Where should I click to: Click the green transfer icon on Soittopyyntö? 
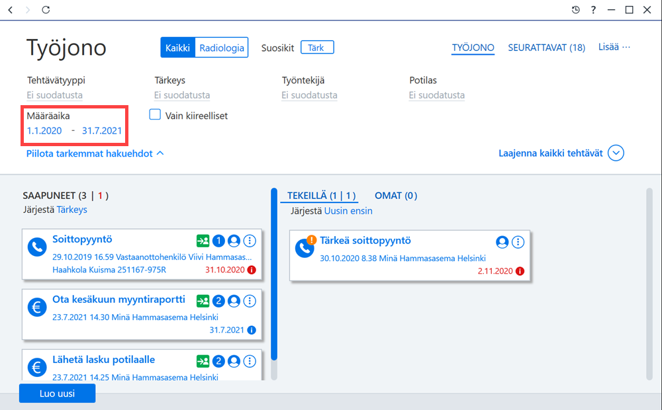[203, 241]
